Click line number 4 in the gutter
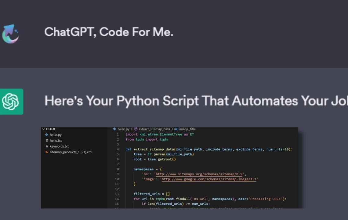The width and height of the screenshot is (348, 220). point(118,149)
